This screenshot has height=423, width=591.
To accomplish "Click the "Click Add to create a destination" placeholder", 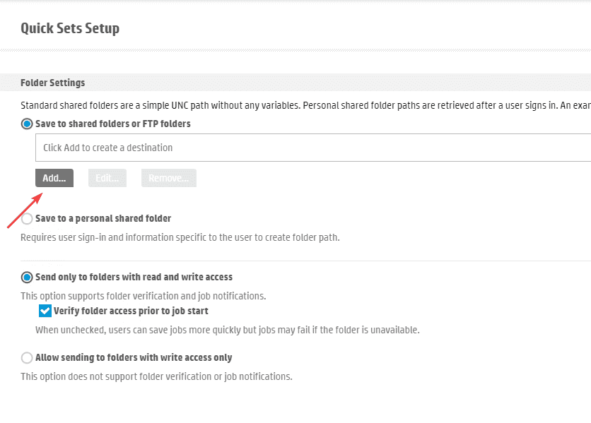I will click(x=108, y=148).
